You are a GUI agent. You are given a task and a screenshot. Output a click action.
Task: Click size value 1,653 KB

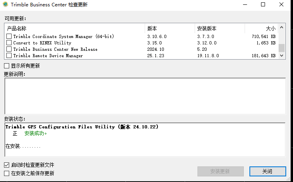pos(266,43)
